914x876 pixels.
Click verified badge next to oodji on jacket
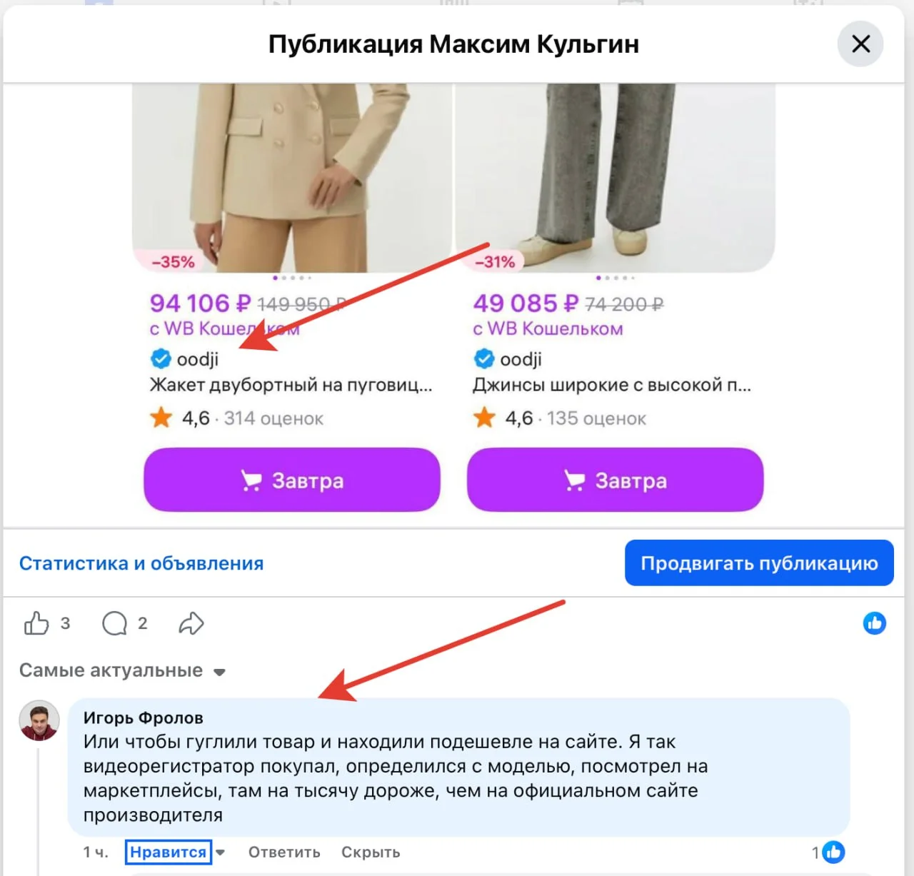coord(161,358)
